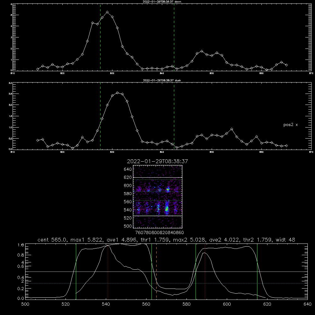Screen dimensions: 315x315
Task: Click the green solid line near 525 in bottom plot
Action: tap(76, 271)
